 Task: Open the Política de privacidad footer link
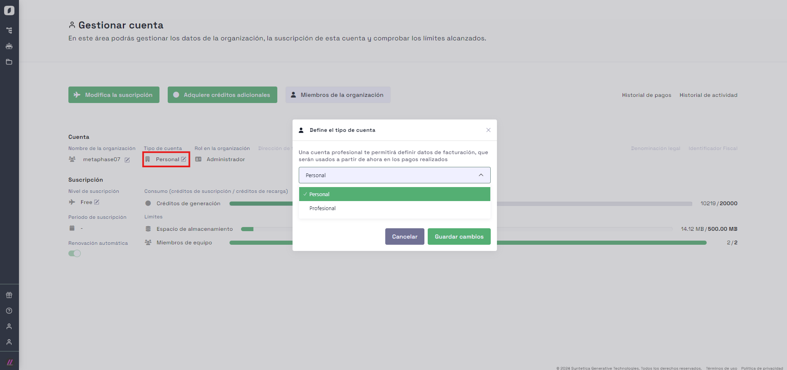click(762, 368)
